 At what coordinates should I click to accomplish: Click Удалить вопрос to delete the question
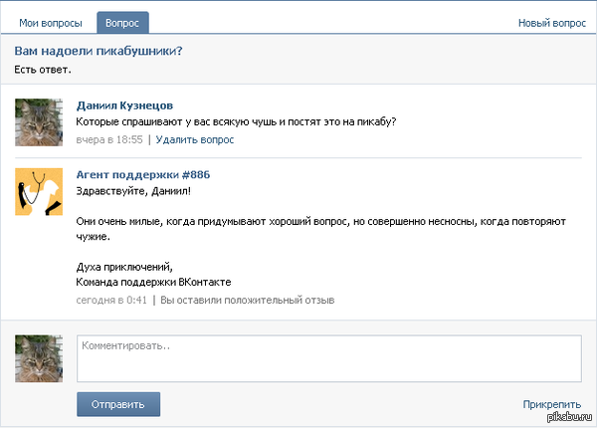[x=195, y=139]
